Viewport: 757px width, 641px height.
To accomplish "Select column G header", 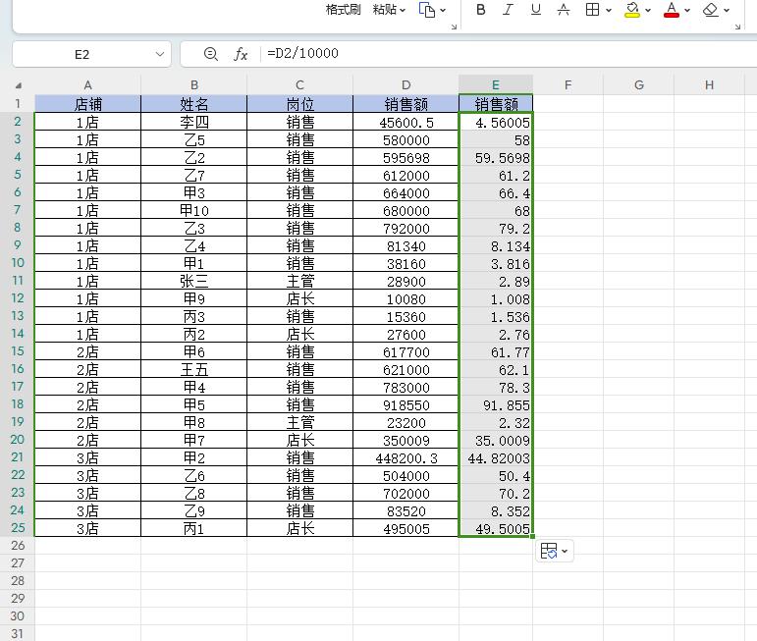I will click(x=639, y=85).
